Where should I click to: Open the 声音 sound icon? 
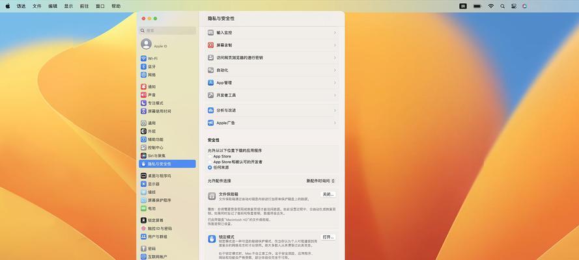point(144,95)
